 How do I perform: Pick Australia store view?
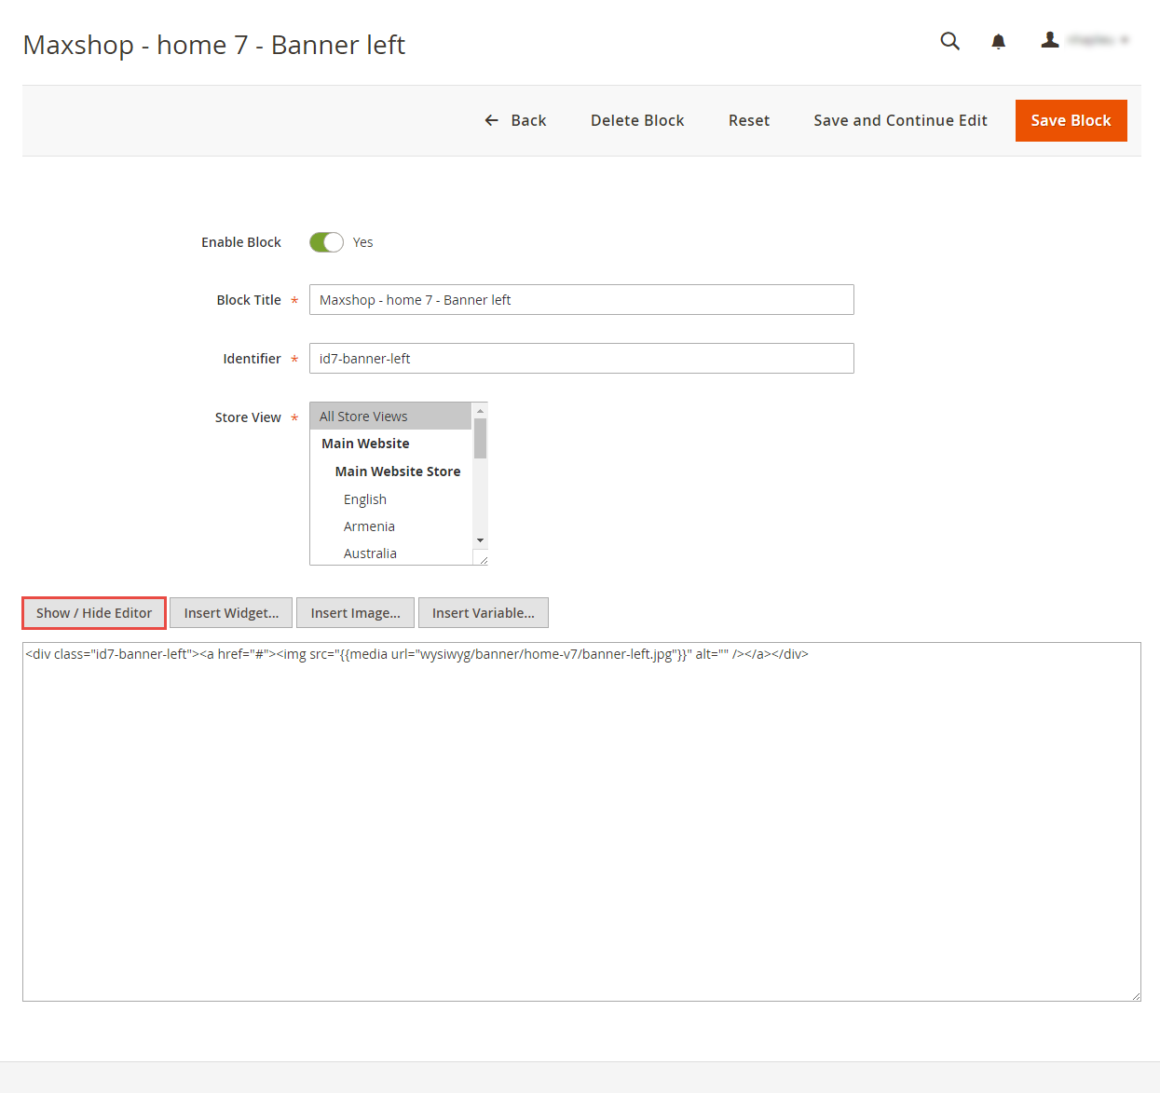click(370, 553)
